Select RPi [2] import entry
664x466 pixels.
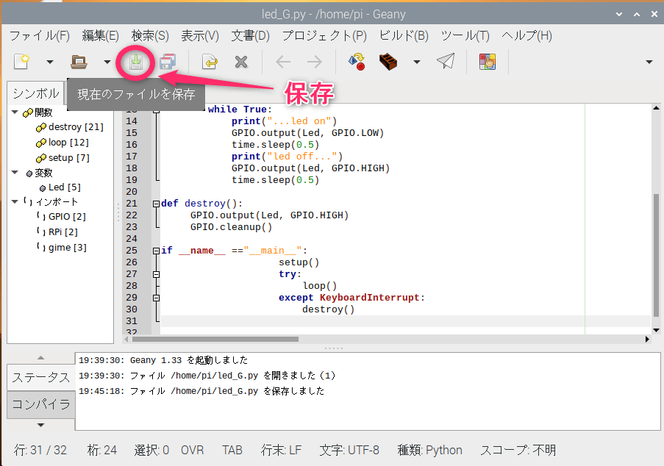[x=63, y=232]
